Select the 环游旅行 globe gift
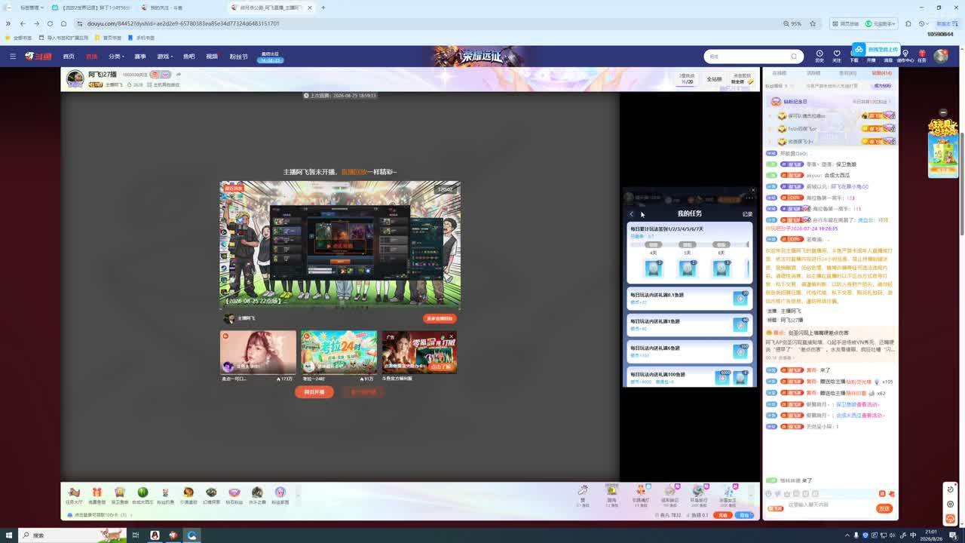The height and width of the screenshot is (543, 965). [698, 494]
